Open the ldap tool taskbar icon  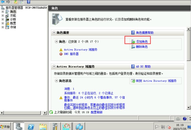[x=67, y=127]
